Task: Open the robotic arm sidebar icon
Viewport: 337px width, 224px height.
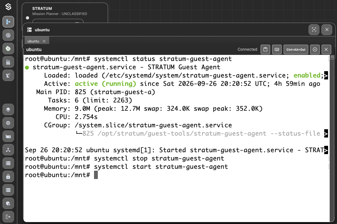Action: [8, 75]
